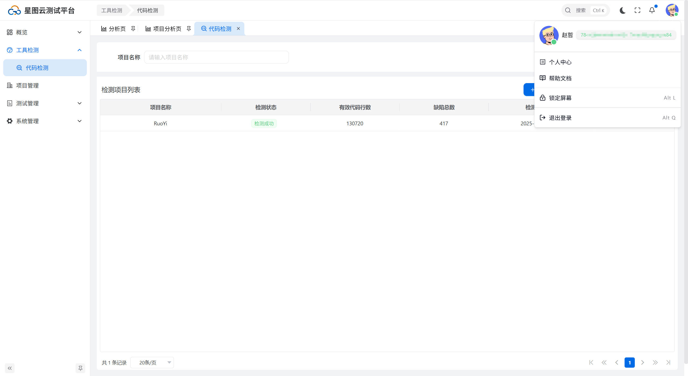Open notifications bell icon
Screen dimensions: 688x376
652,10
